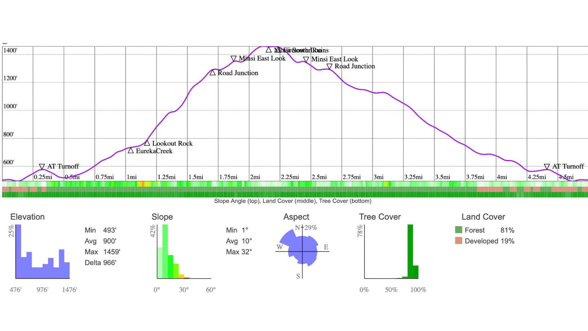Click the first Minsi East Look marker
This screenshot has height=331, width=588.
[234, 58]
